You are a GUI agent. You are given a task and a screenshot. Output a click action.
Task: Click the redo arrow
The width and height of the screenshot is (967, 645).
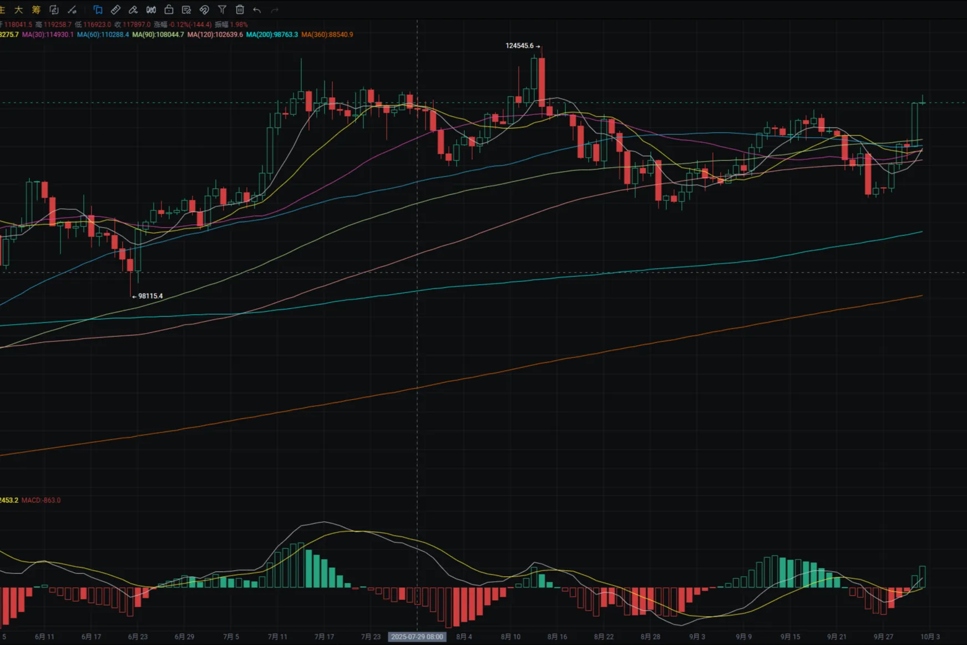(x=275, y=10)
